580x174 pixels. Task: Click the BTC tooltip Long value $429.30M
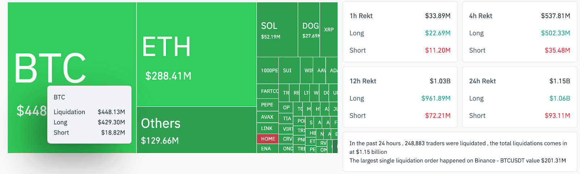pyautogui.click(x=111, y=123)
